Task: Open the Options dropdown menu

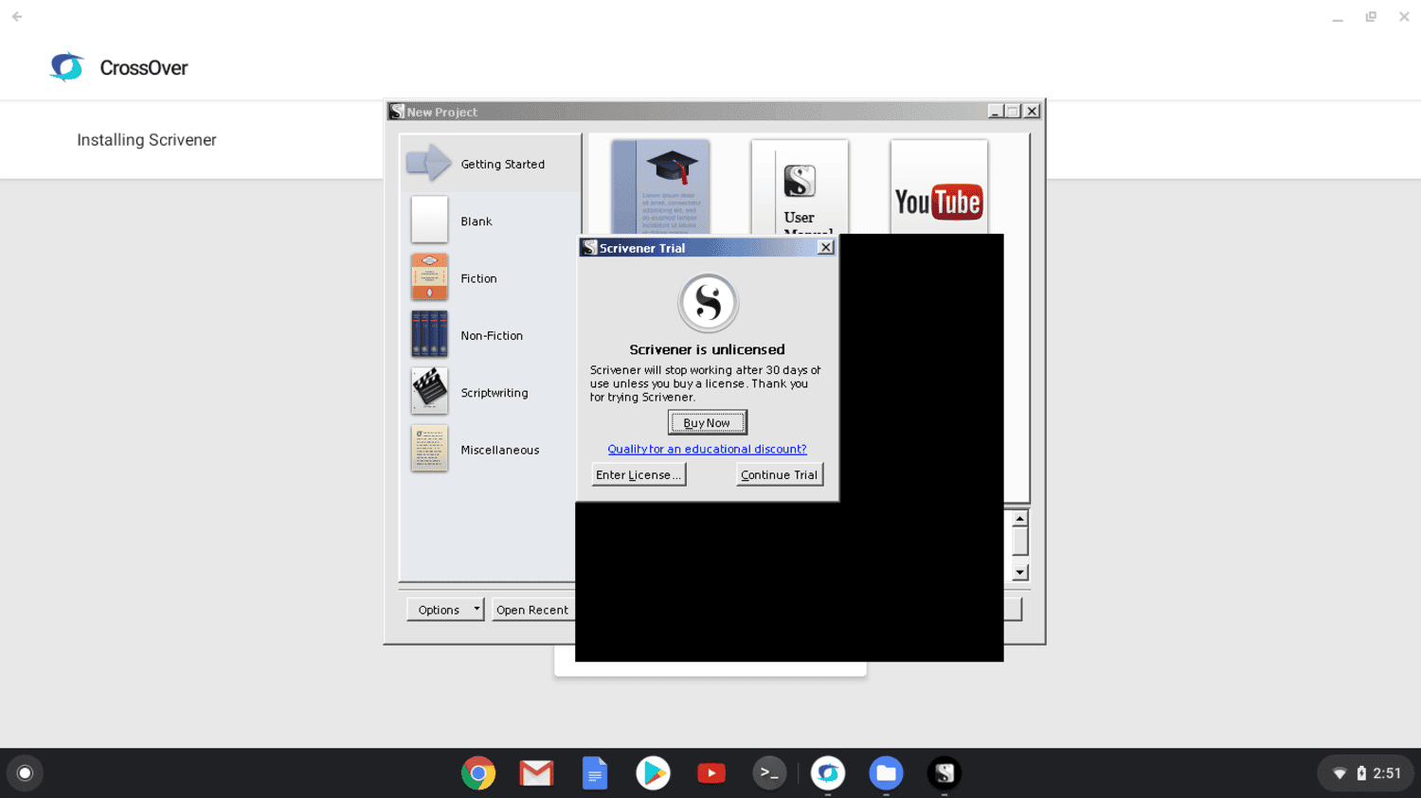Action: 445,610
